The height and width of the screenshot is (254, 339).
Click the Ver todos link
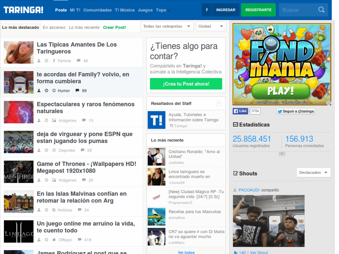click(x=186, y=252)
